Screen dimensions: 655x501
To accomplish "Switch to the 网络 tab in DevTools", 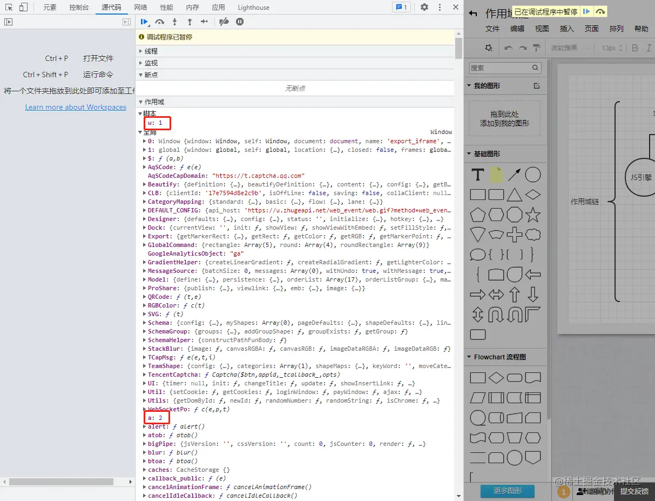I will tap(140, 7).
